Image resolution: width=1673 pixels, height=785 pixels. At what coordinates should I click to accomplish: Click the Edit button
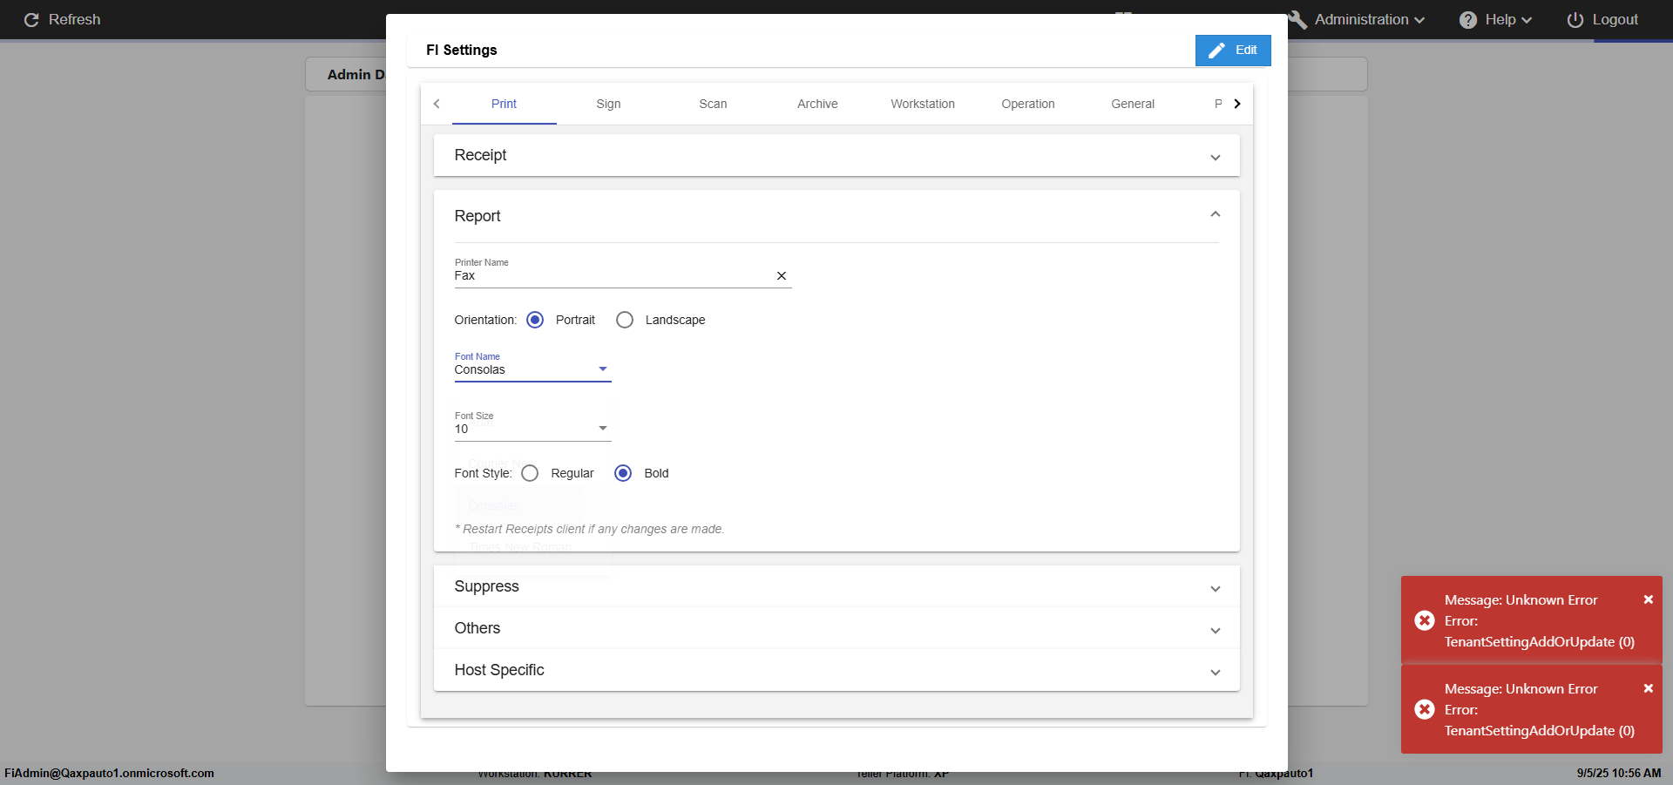pos(1232,51)
